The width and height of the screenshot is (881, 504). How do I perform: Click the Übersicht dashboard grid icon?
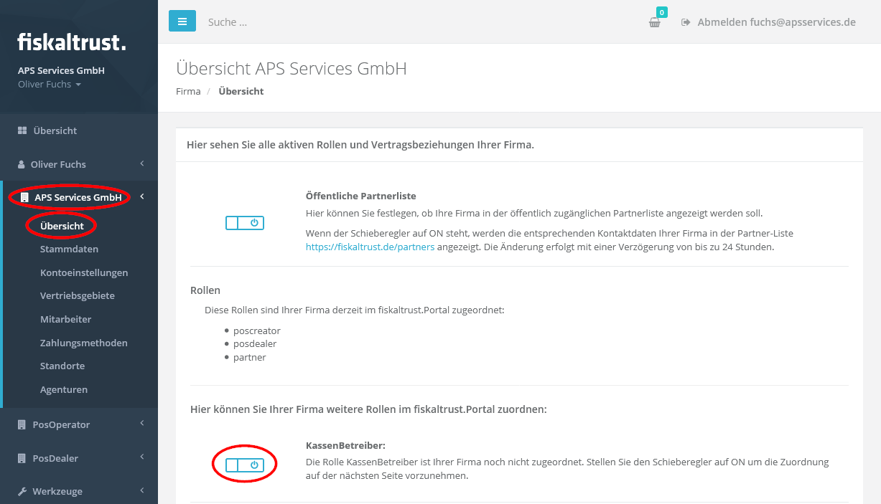22,130
